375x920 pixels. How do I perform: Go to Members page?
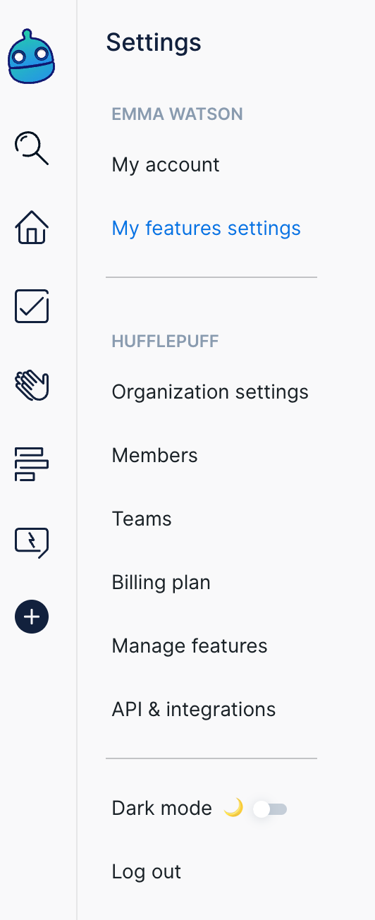[155, 455]
